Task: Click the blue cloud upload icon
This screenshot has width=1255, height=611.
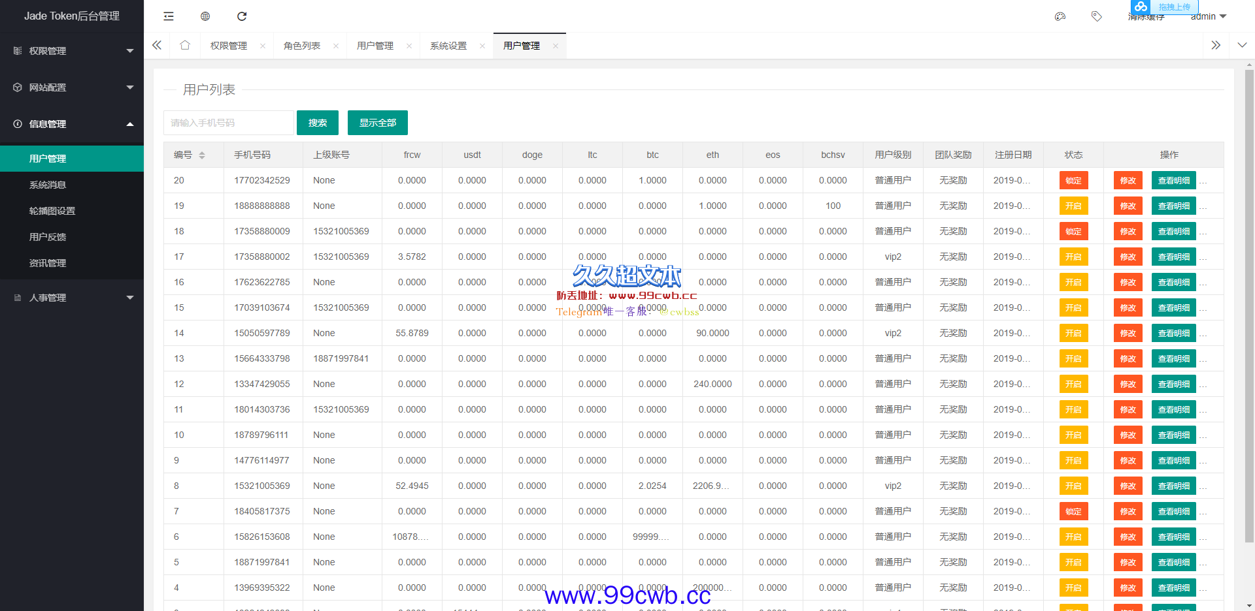Action: tap(1141, 7)
